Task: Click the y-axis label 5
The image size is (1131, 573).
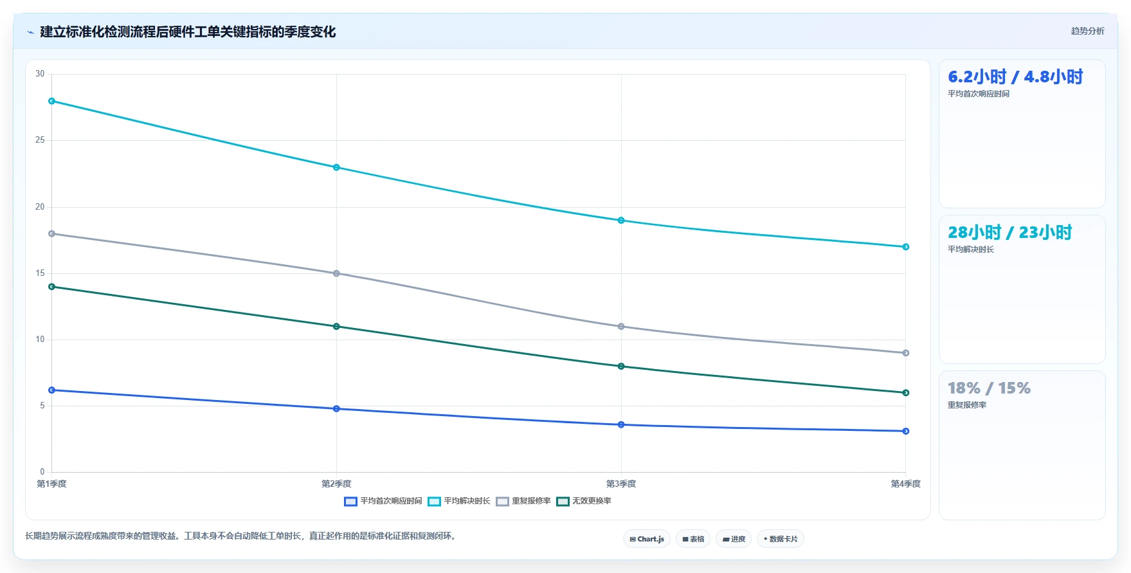Action: [x=42, y=406]
